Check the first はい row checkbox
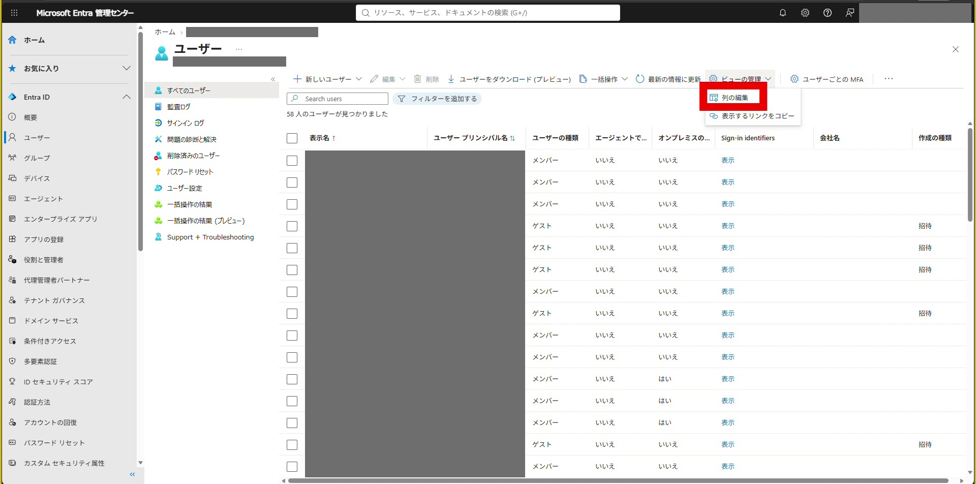 point(292,379)
